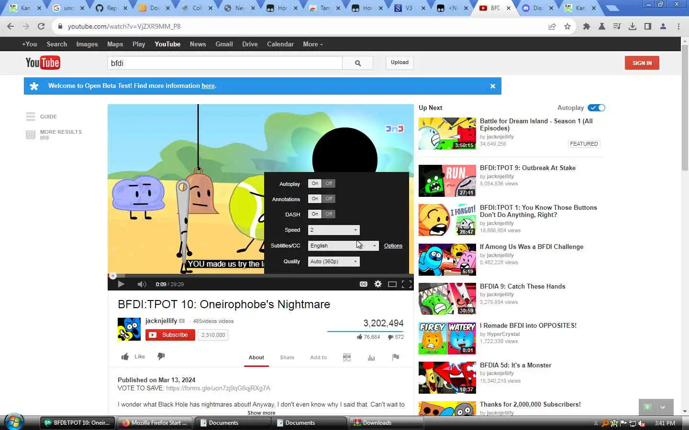Set DASH to On
Viewport: 689px width, 430px height.
pyautogui.click(x=314, y=214)
